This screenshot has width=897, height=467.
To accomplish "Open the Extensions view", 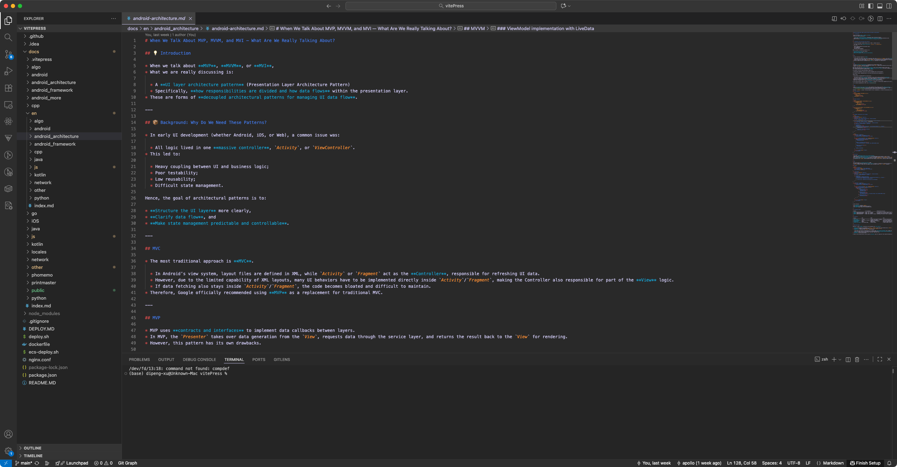I will [x=8, y=88].
